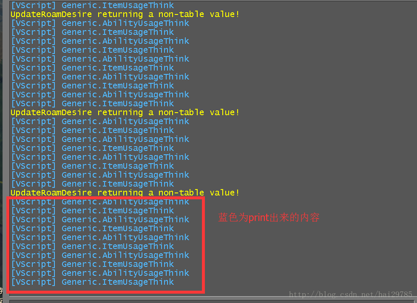Select the ItemUsageThink line just above third warning

coord(93,184)
